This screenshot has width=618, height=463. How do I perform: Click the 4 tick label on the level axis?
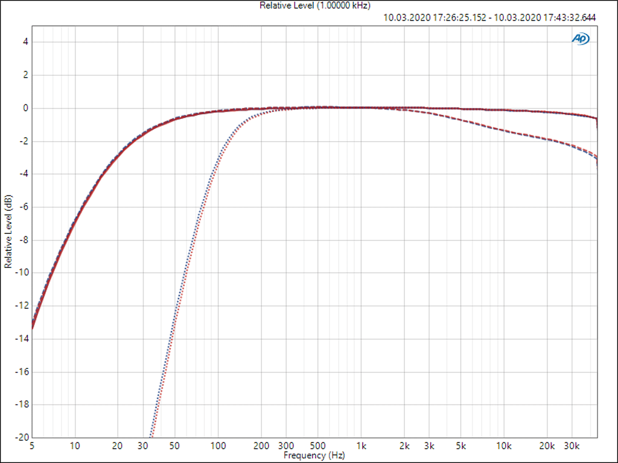(26, 42)
